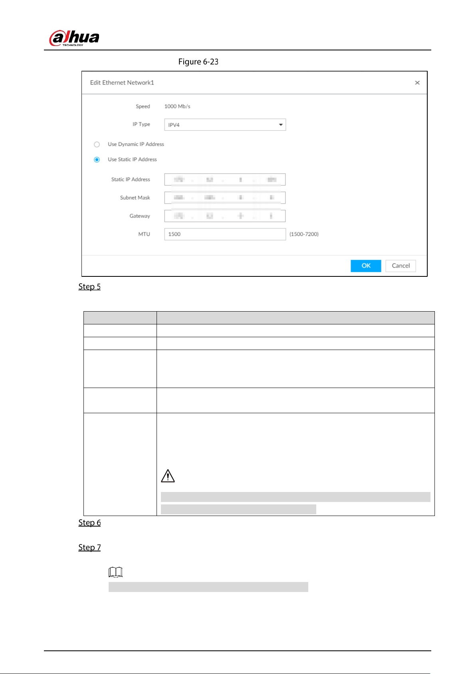Screen dimensions: 476x674
Task: Click the Step 7 heading
Action: pos(89,548)
